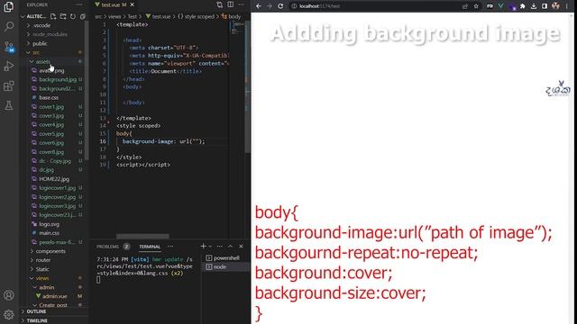The width and height of the screenshot is (577, 324).
Task: Open the Accounts menu icon
Action: point(9,295)
